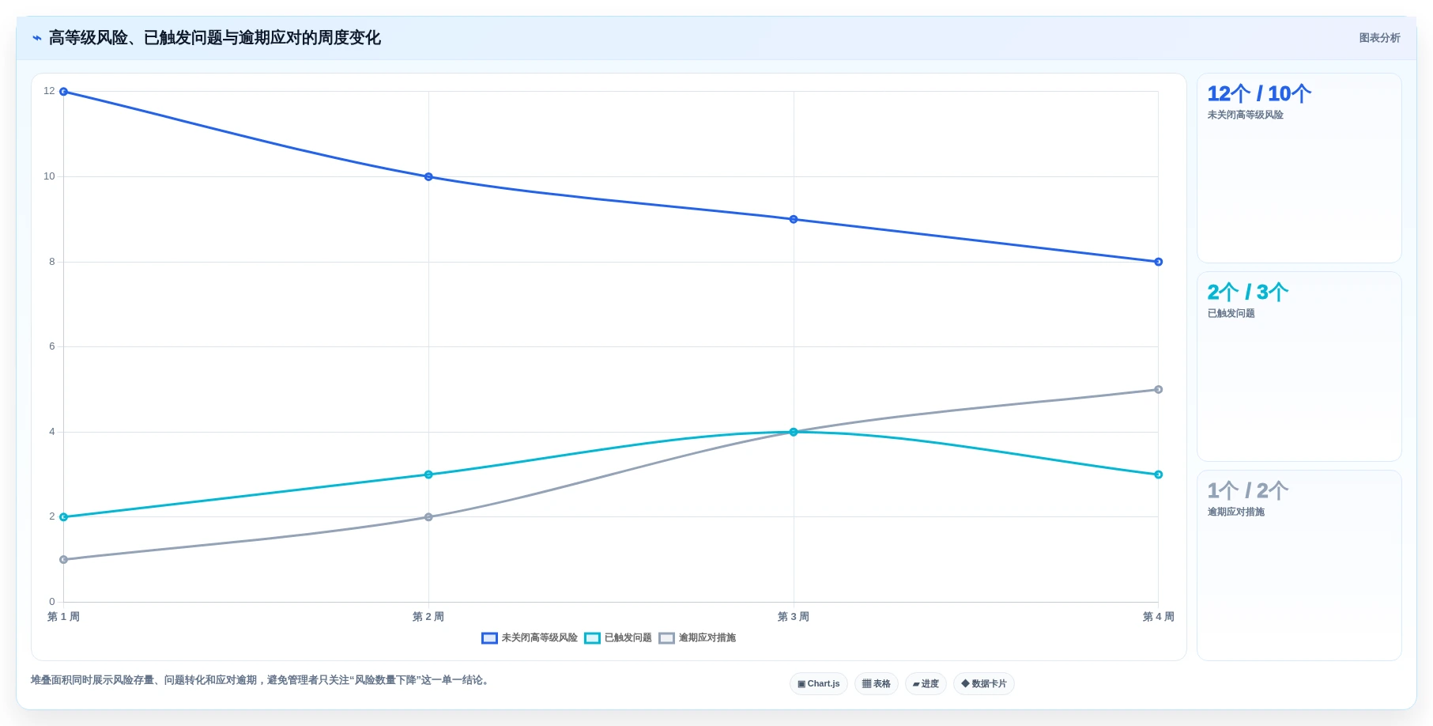Click the 数据卡片 tag pill
Viewport: 1433px width, 726px height.
[984, 684]
